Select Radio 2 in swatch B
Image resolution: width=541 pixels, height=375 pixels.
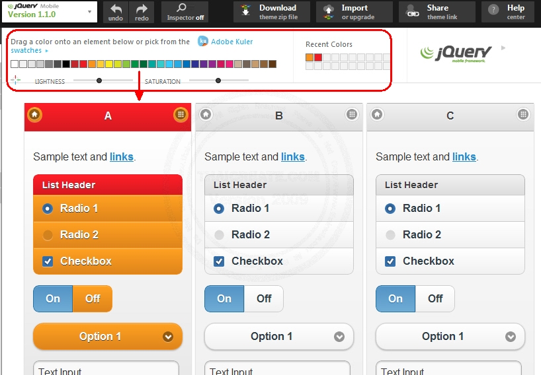pos(279,235)
